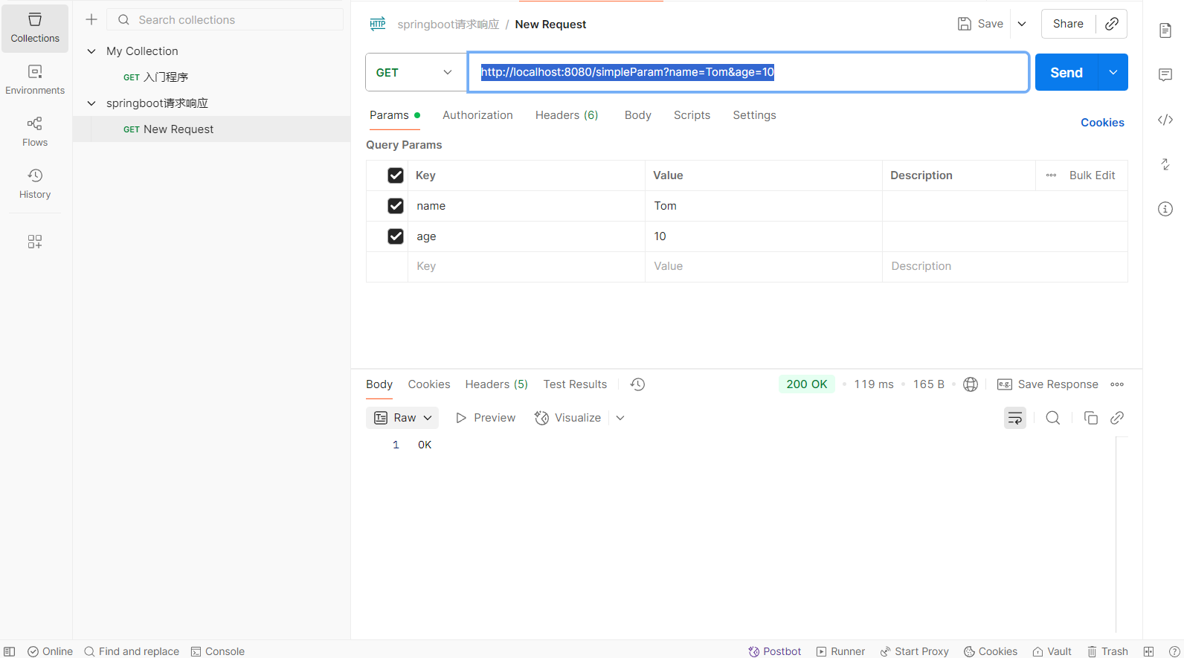Click Save Response button
Image resolution: width=1184 pixels, height=658 pixels.
pos(1048,384)
